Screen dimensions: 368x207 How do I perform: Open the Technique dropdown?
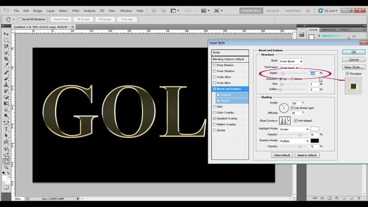(x=289, y=68)
